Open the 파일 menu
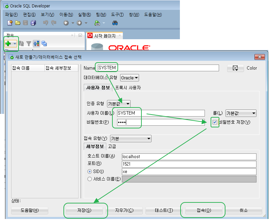270x221 pixels. click(11, 15)
